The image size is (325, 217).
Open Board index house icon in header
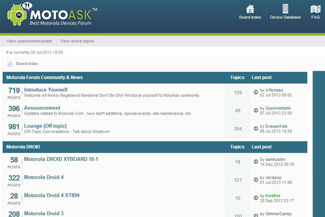coord(250,9)
